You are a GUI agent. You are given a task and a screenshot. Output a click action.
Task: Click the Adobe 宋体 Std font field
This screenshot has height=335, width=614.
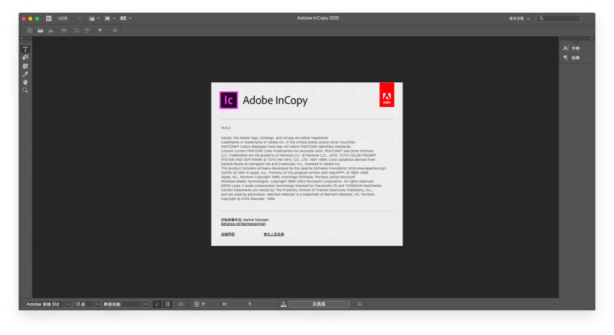pos(45,304)
